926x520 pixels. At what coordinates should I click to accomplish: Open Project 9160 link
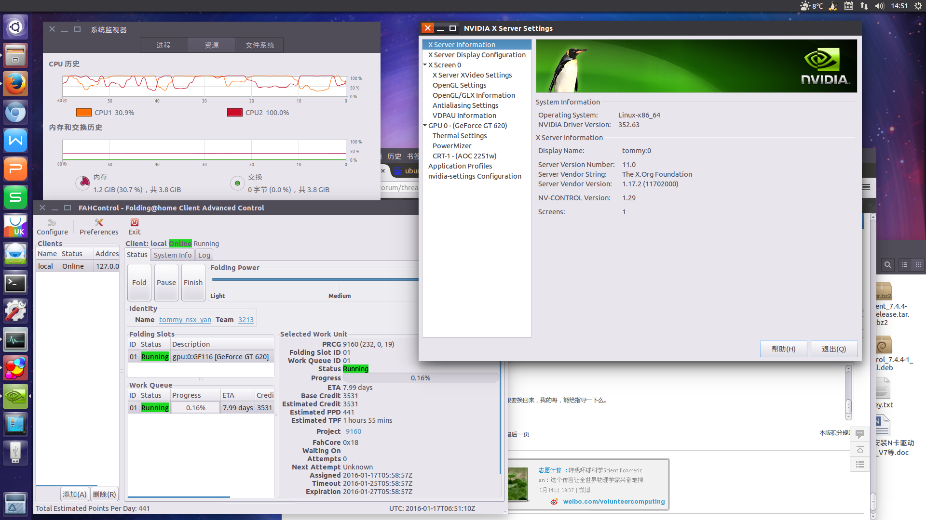pos(354,431)
